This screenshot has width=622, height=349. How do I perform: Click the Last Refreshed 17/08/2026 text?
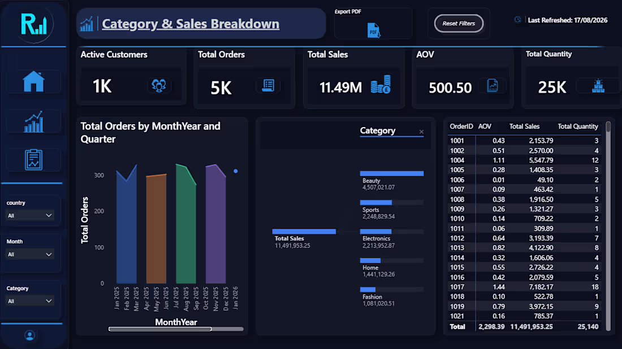pos(568,20)
